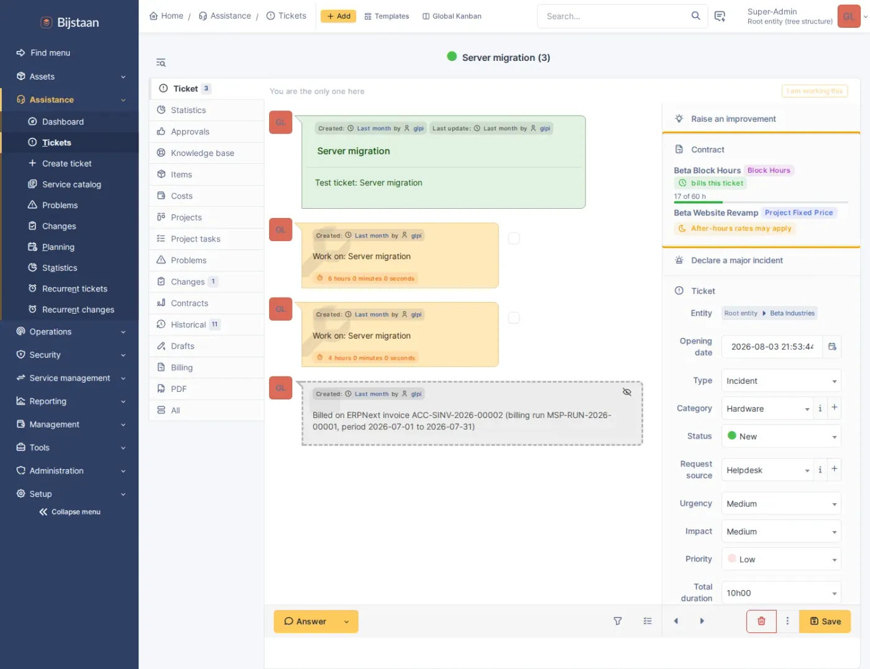Open the Type dropdown showing Incident
The width and height of the screenshot is (870, 669).
point(781,381)
